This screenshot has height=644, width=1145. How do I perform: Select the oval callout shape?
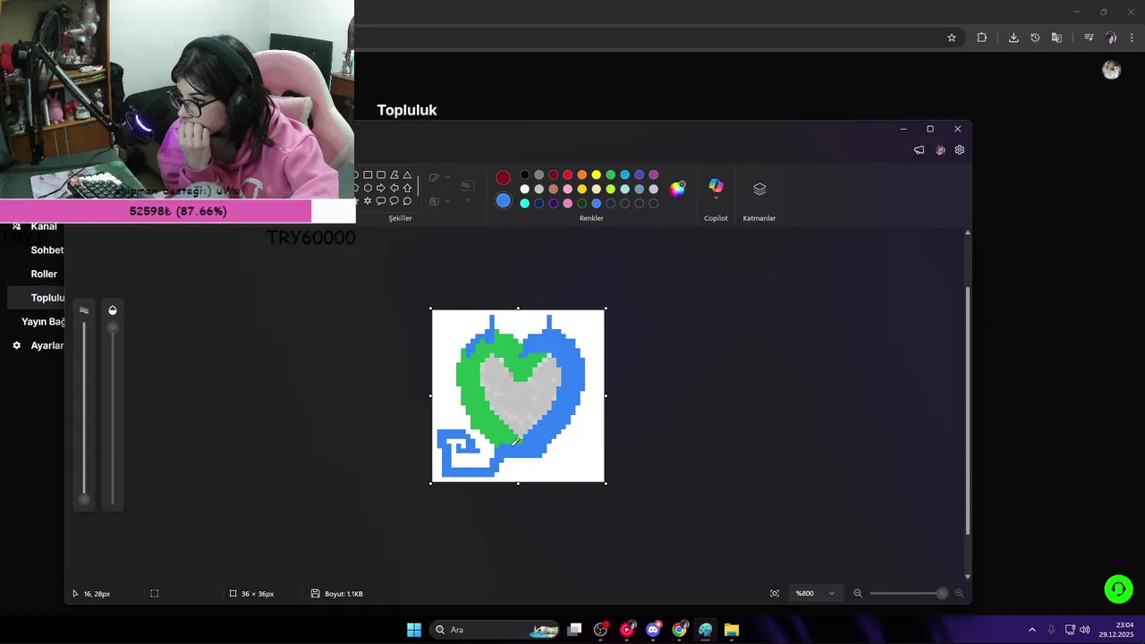pyautogui.click(x=394, y=200)
